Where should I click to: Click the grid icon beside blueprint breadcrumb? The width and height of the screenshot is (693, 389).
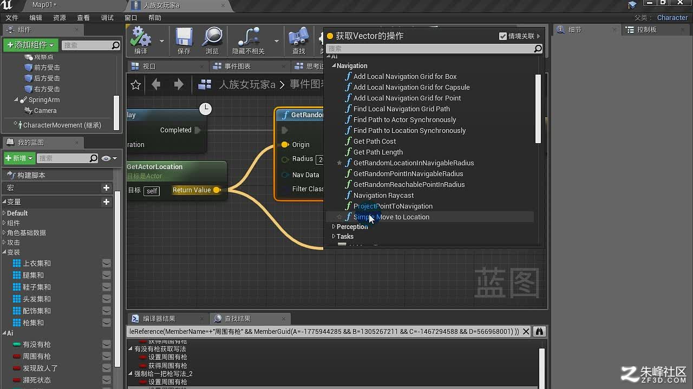coord(205,84)
